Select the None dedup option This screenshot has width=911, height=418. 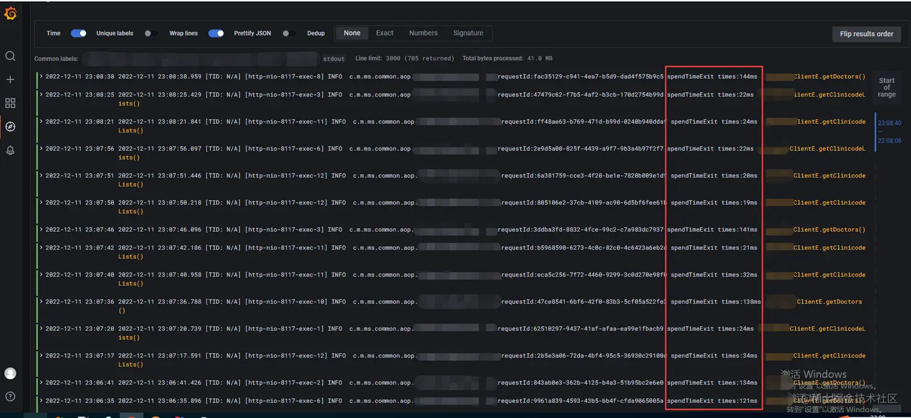[x=352, y=33]
